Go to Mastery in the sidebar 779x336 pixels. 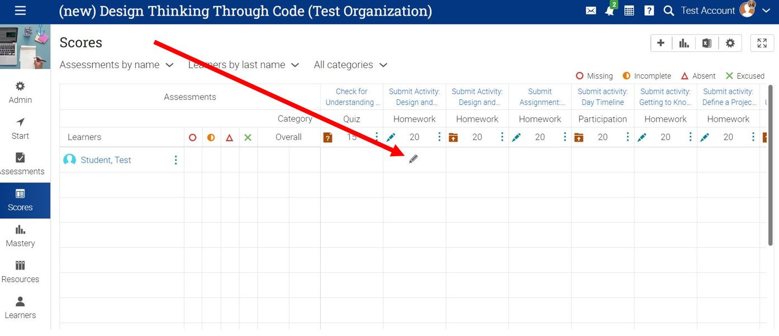[20, 236]
